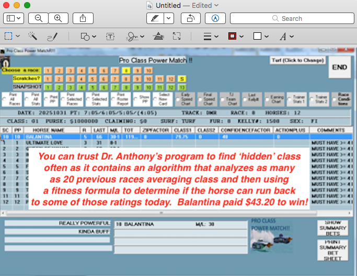The image size is (357, 276).
Task: Click the Text box tool icon
Action: coord(110,37)
